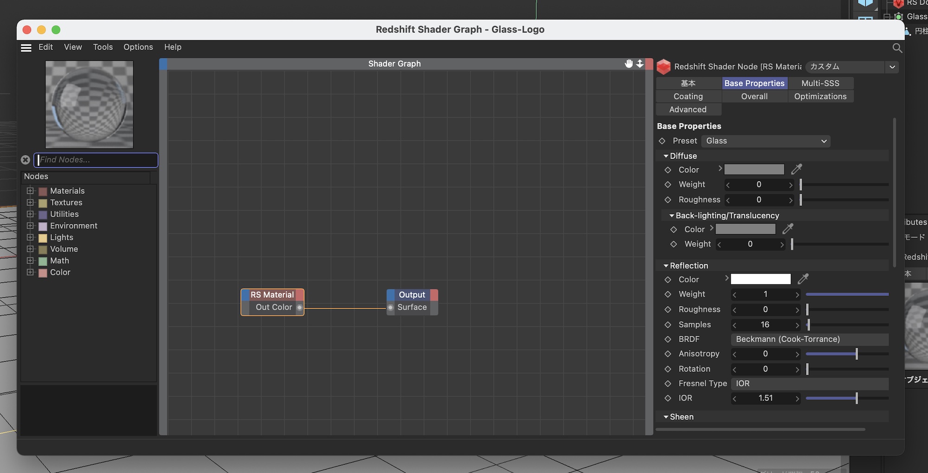Click the Find Nodes search field
This screenshot has height=473, width=928.
(x=97, y=160)
